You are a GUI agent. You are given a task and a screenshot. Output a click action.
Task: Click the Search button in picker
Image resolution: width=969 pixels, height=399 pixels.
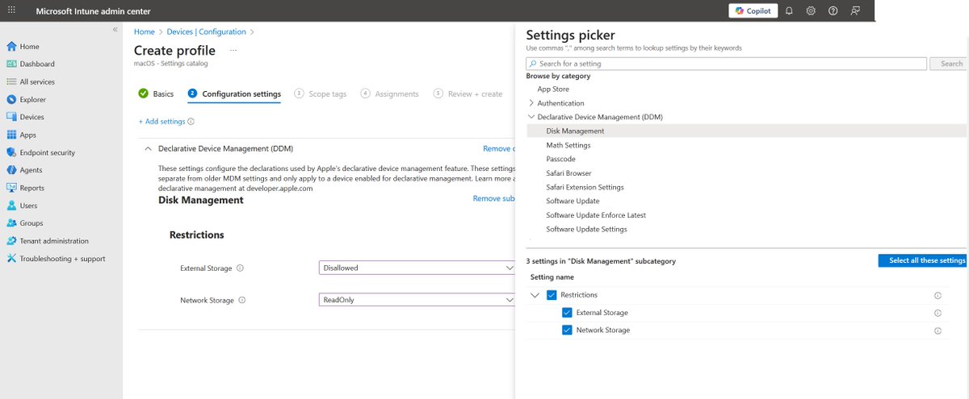950,64
